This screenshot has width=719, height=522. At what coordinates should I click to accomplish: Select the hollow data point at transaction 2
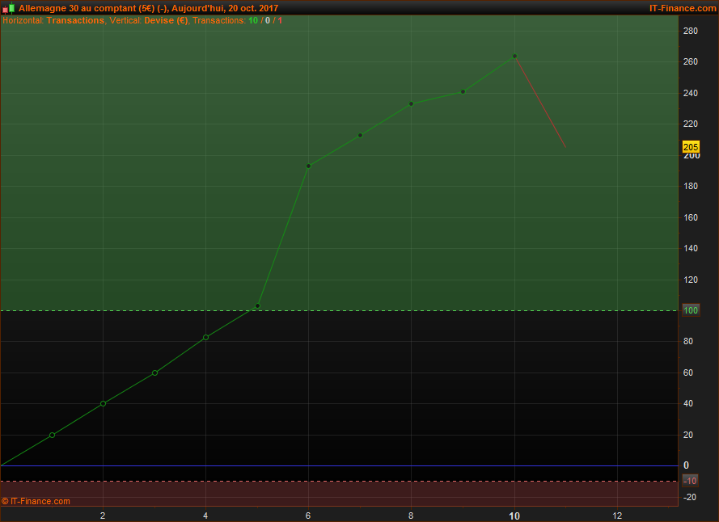pos(103,403)
